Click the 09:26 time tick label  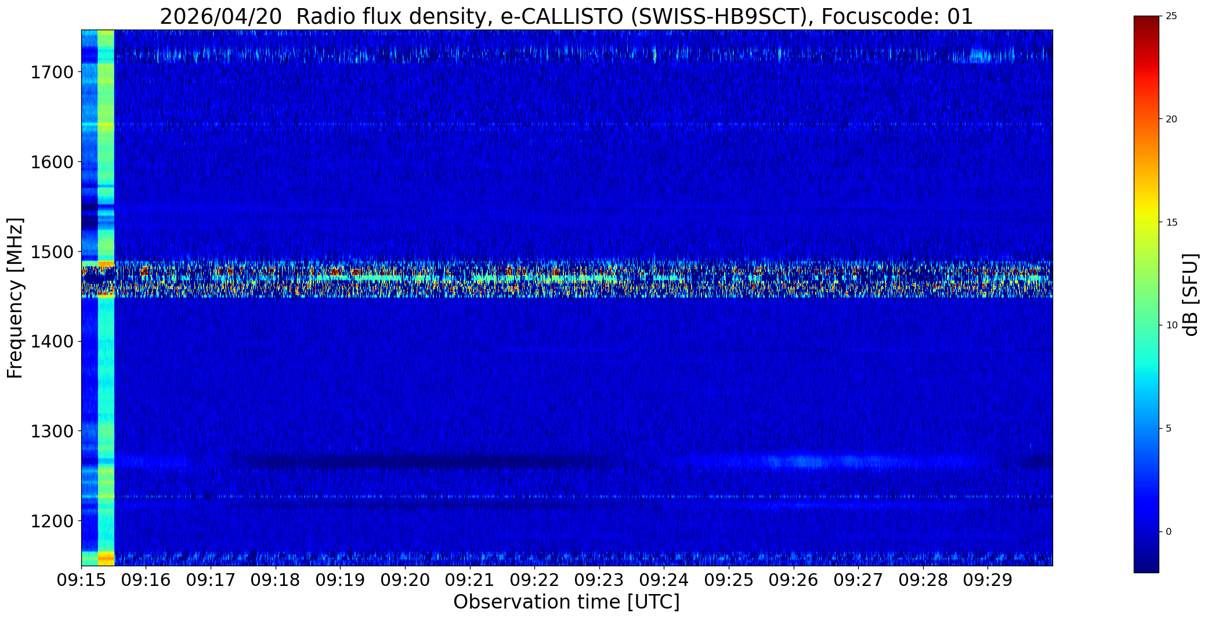pyautogui.click(x=794, y=580)
